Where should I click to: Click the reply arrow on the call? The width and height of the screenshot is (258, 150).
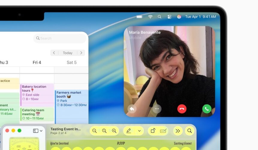click(132, 109)
